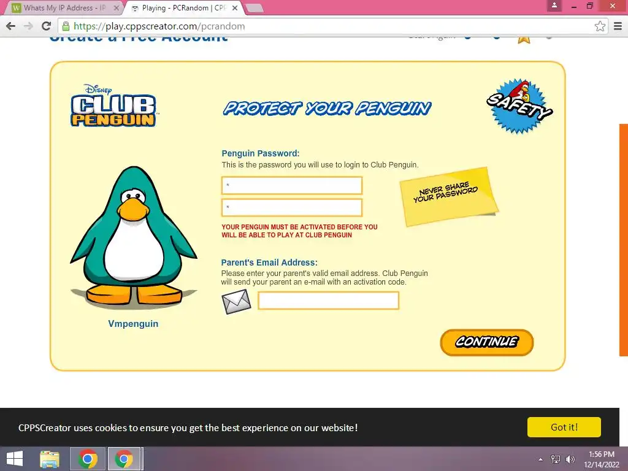This screenshot has width=628, height=471.
Task: Open Chrome hamburger menu
Action: 618,26
